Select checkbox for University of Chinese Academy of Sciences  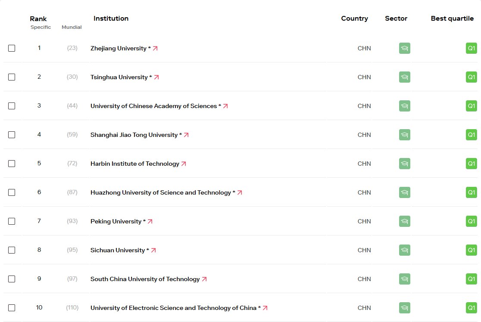click(x=12, y=106)
